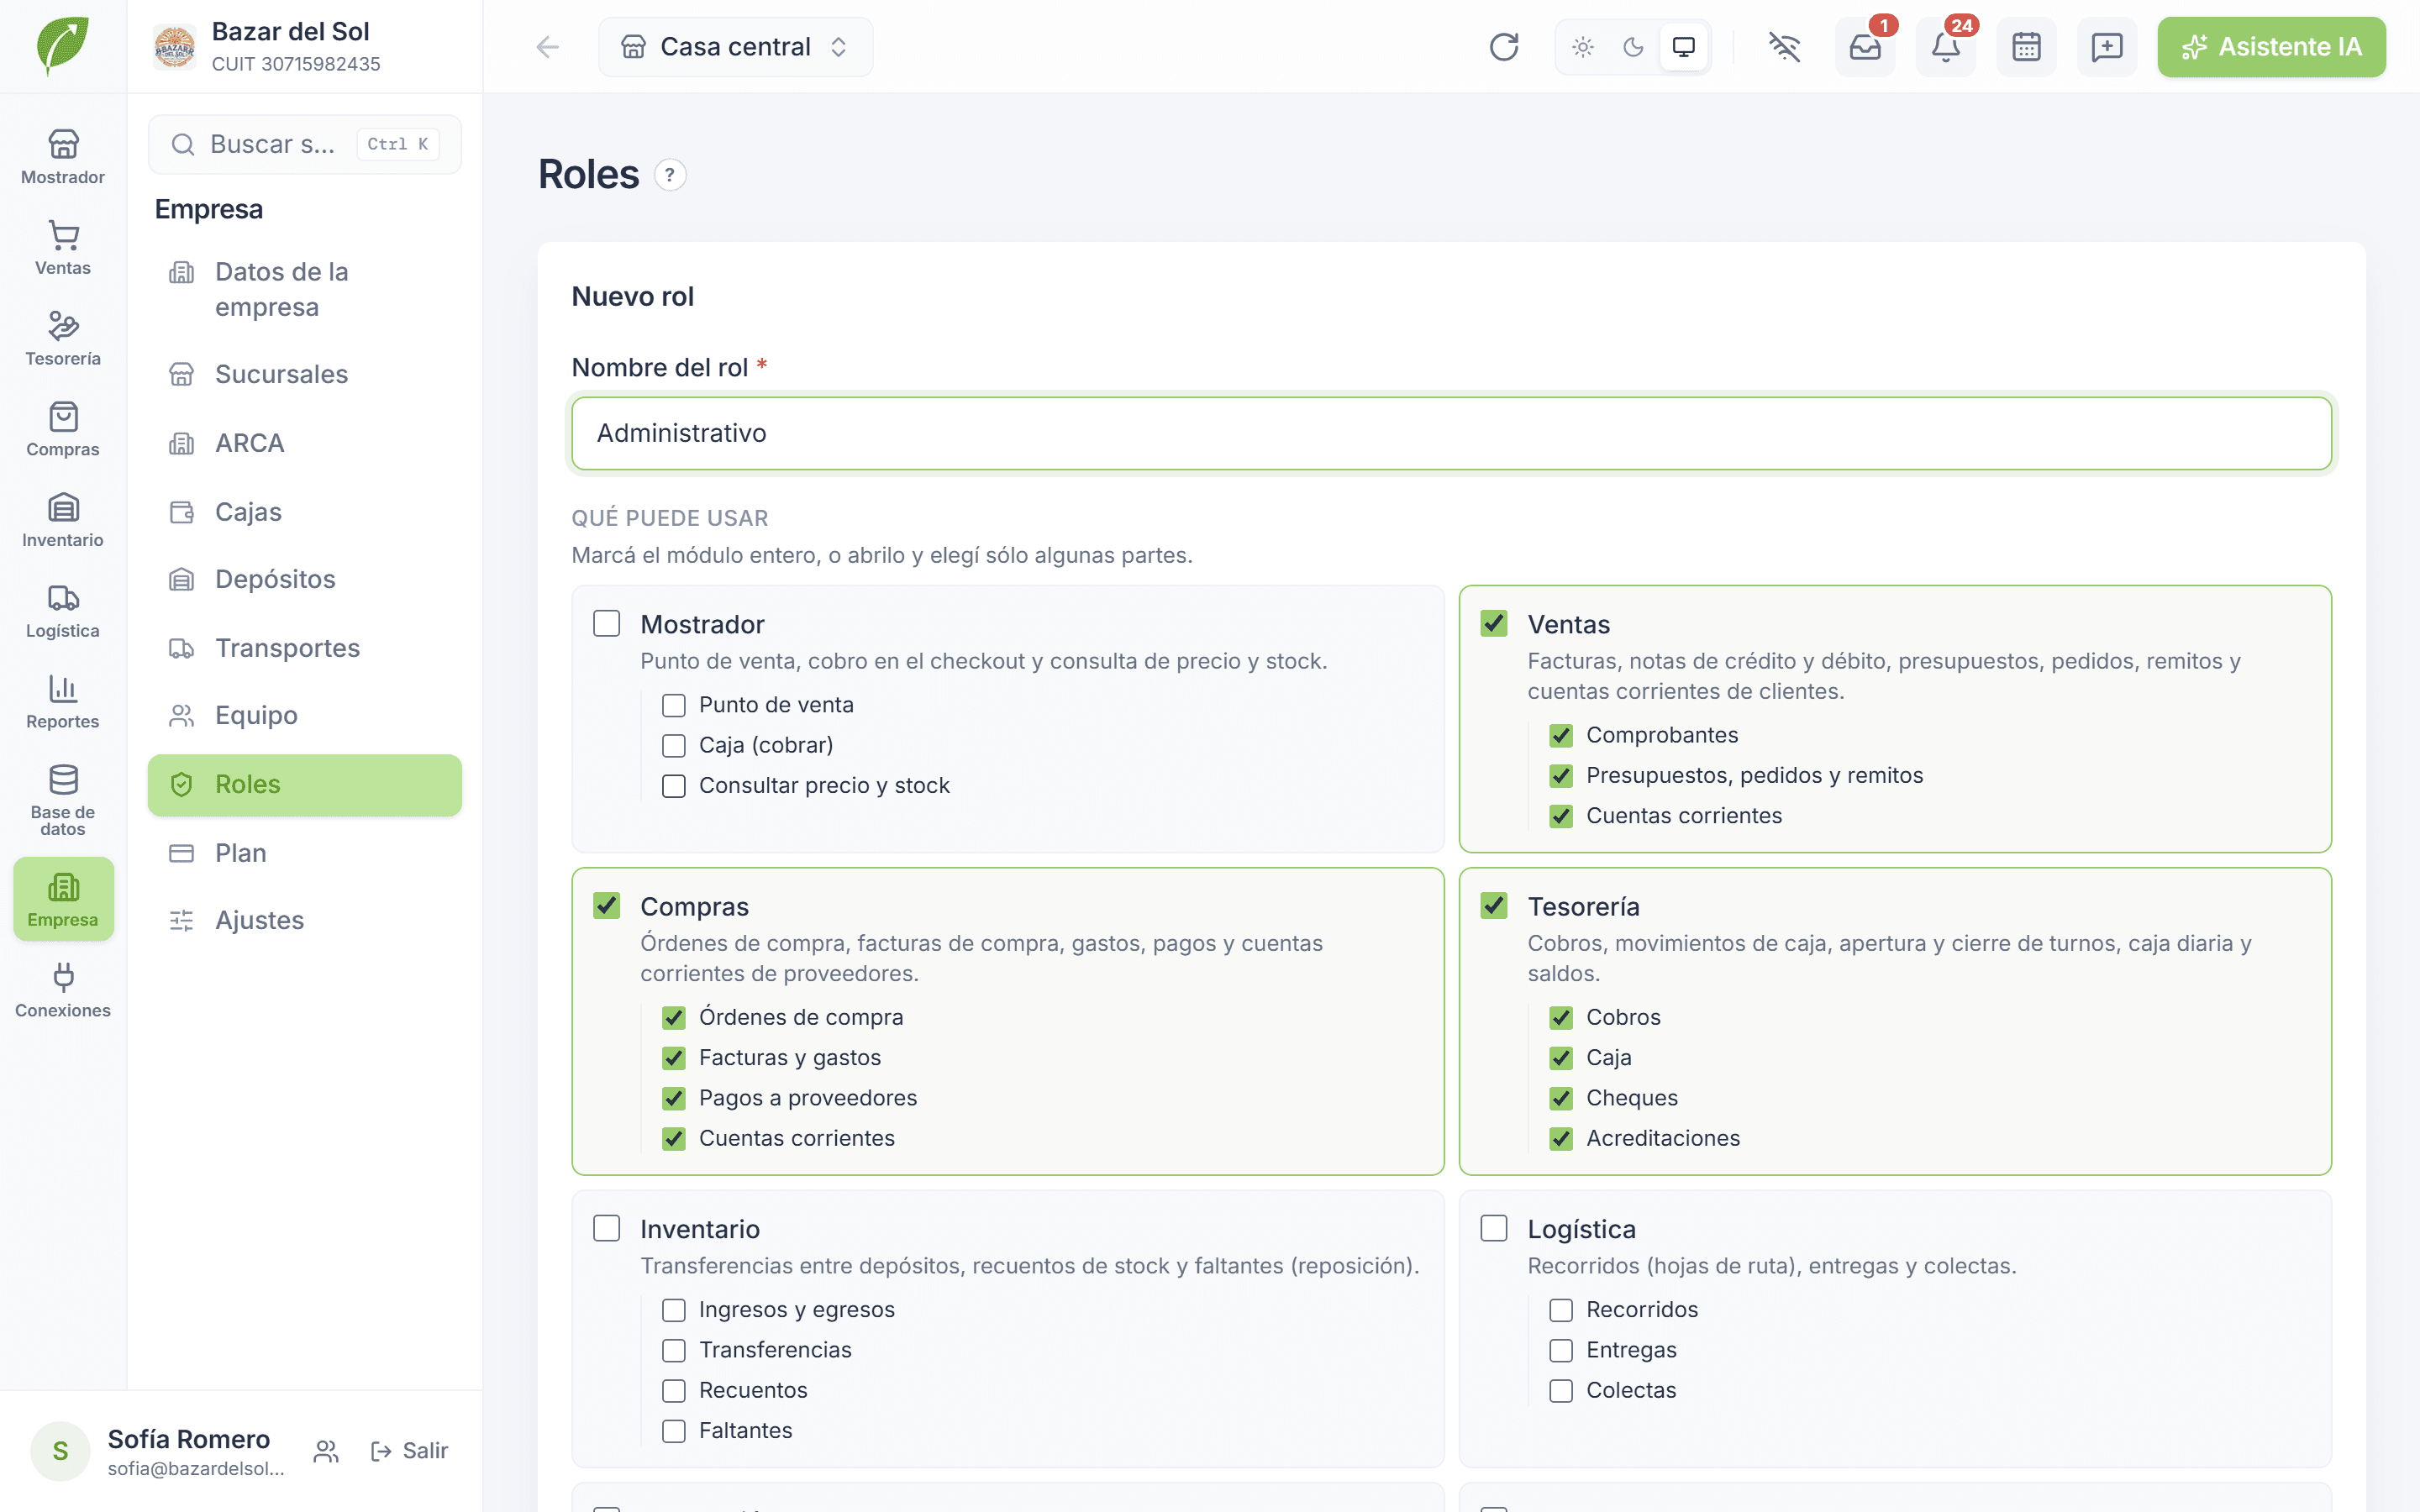Go back with the arrow button
Image resolution: width=2420 pixels, height=1512 pixels.
(547, 47)
